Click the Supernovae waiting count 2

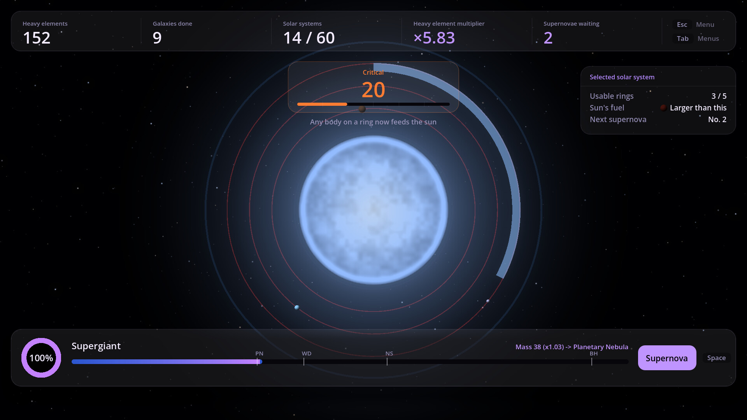point(548,38)
